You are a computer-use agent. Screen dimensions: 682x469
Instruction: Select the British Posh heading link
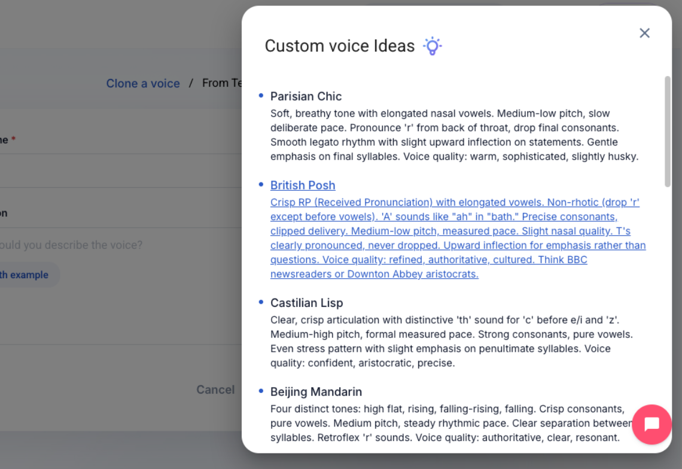point(303,185)
